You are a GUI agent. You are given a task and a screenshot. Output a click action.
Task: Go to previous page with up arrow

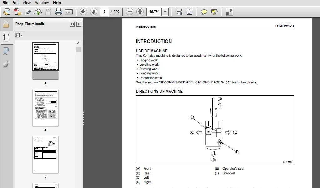pyautogui.click(x=83, y=12)
